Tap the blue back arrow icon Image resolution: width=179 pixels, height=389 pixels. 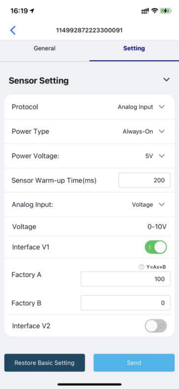13,30
